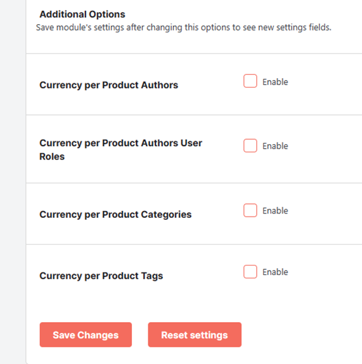This screenshot has width=362, height=364.
Task: Click the Currency per Product Authors title
Action: click(108, 85)
